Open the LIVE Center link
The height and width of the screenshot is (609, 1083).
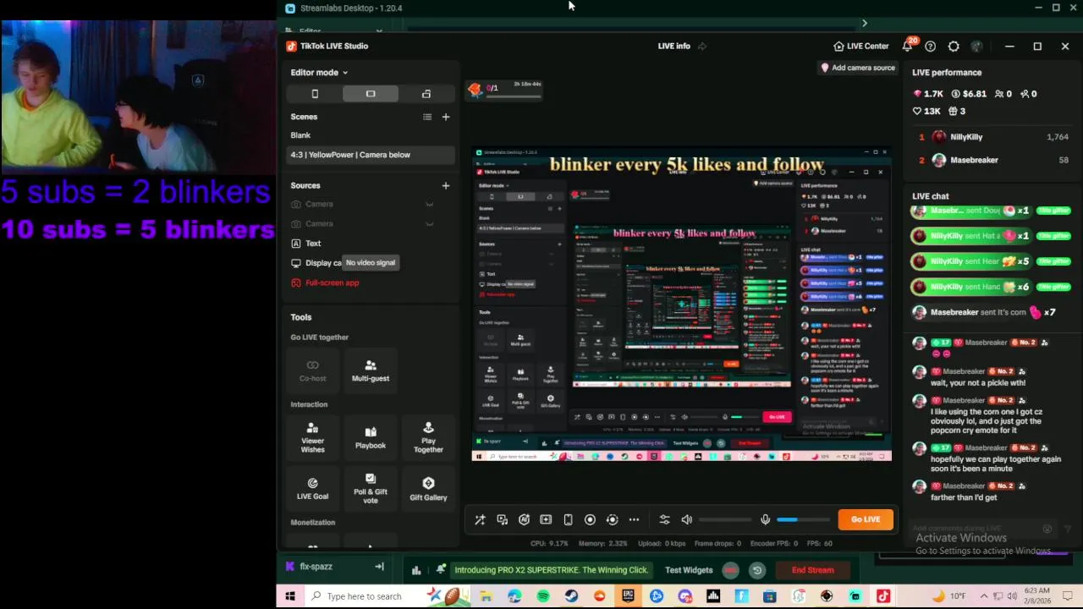861,47
